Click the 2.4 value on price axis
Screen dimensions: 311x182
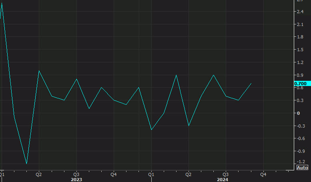[299, 12]
